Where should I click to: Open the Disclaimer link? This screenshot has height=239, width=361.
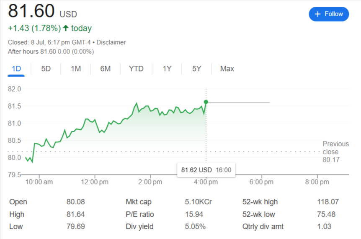(111, 42)
